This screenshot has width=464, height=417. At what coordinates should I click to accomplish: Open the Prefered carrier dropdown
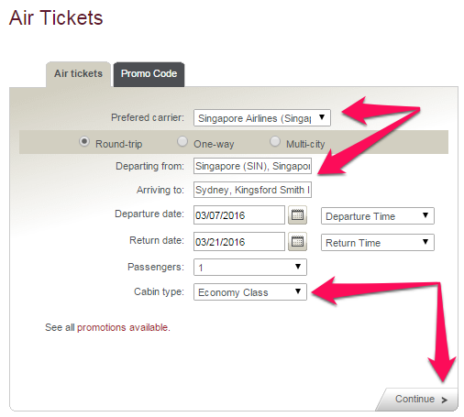[262, 117]
